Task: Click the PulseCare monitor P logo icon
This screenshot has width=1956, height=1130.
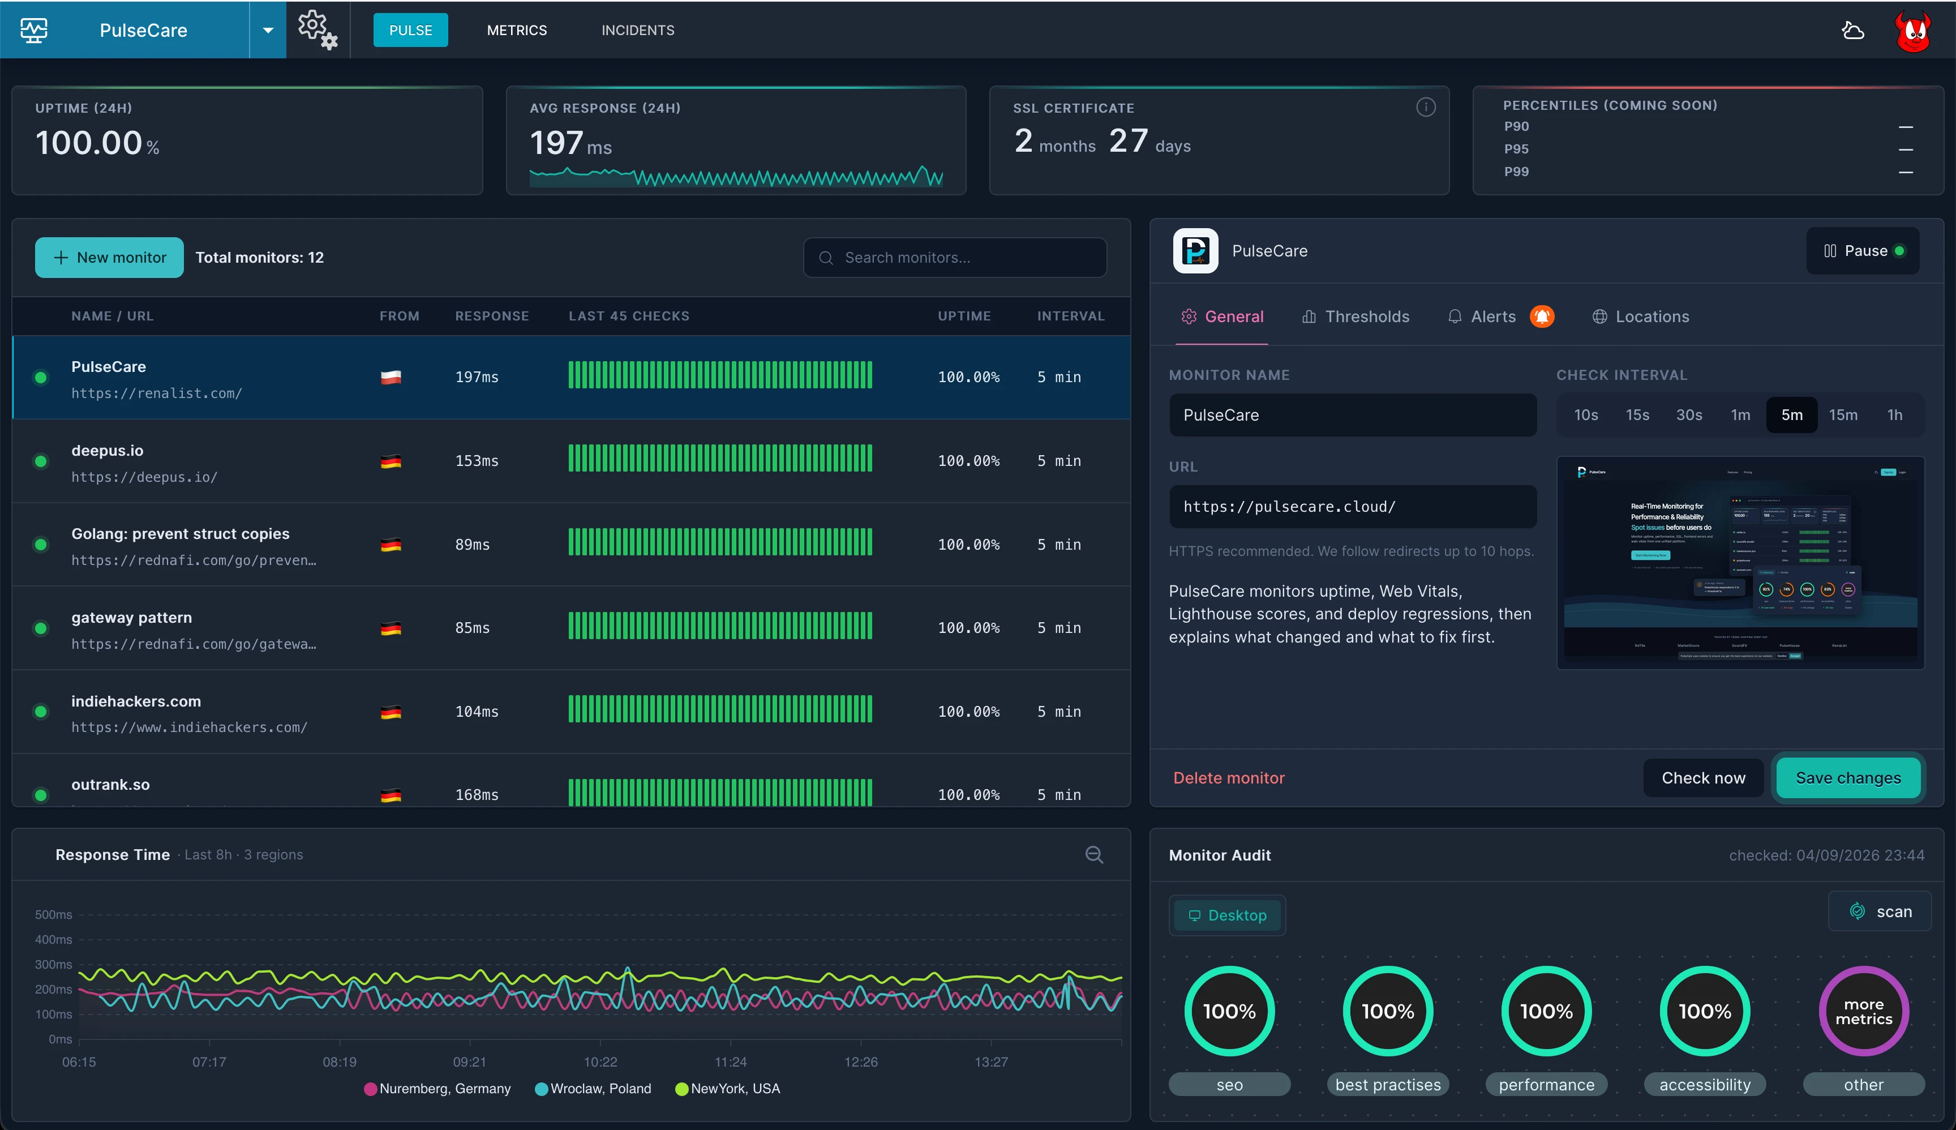Action: point(1195,251)
